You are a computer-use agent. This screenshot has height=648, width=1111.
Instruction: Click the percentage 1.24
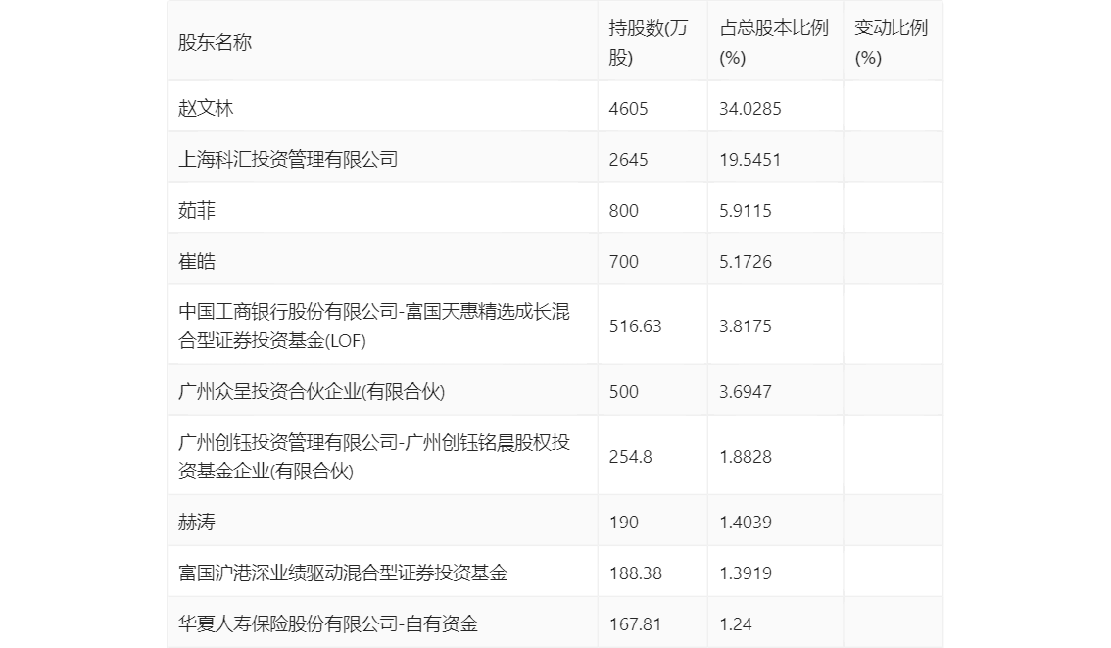click(736, 624)
